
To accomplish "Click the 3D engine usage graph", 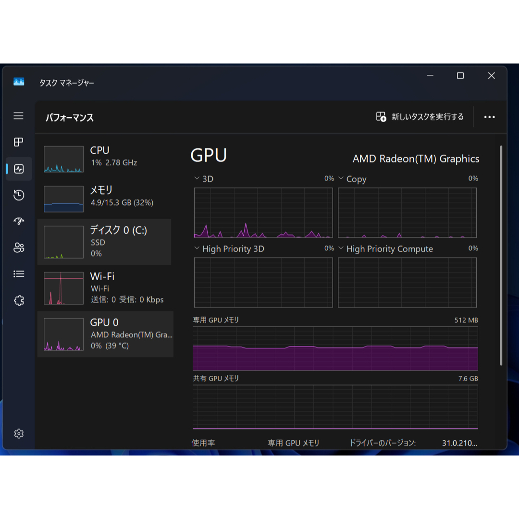I will coord(263,213).
